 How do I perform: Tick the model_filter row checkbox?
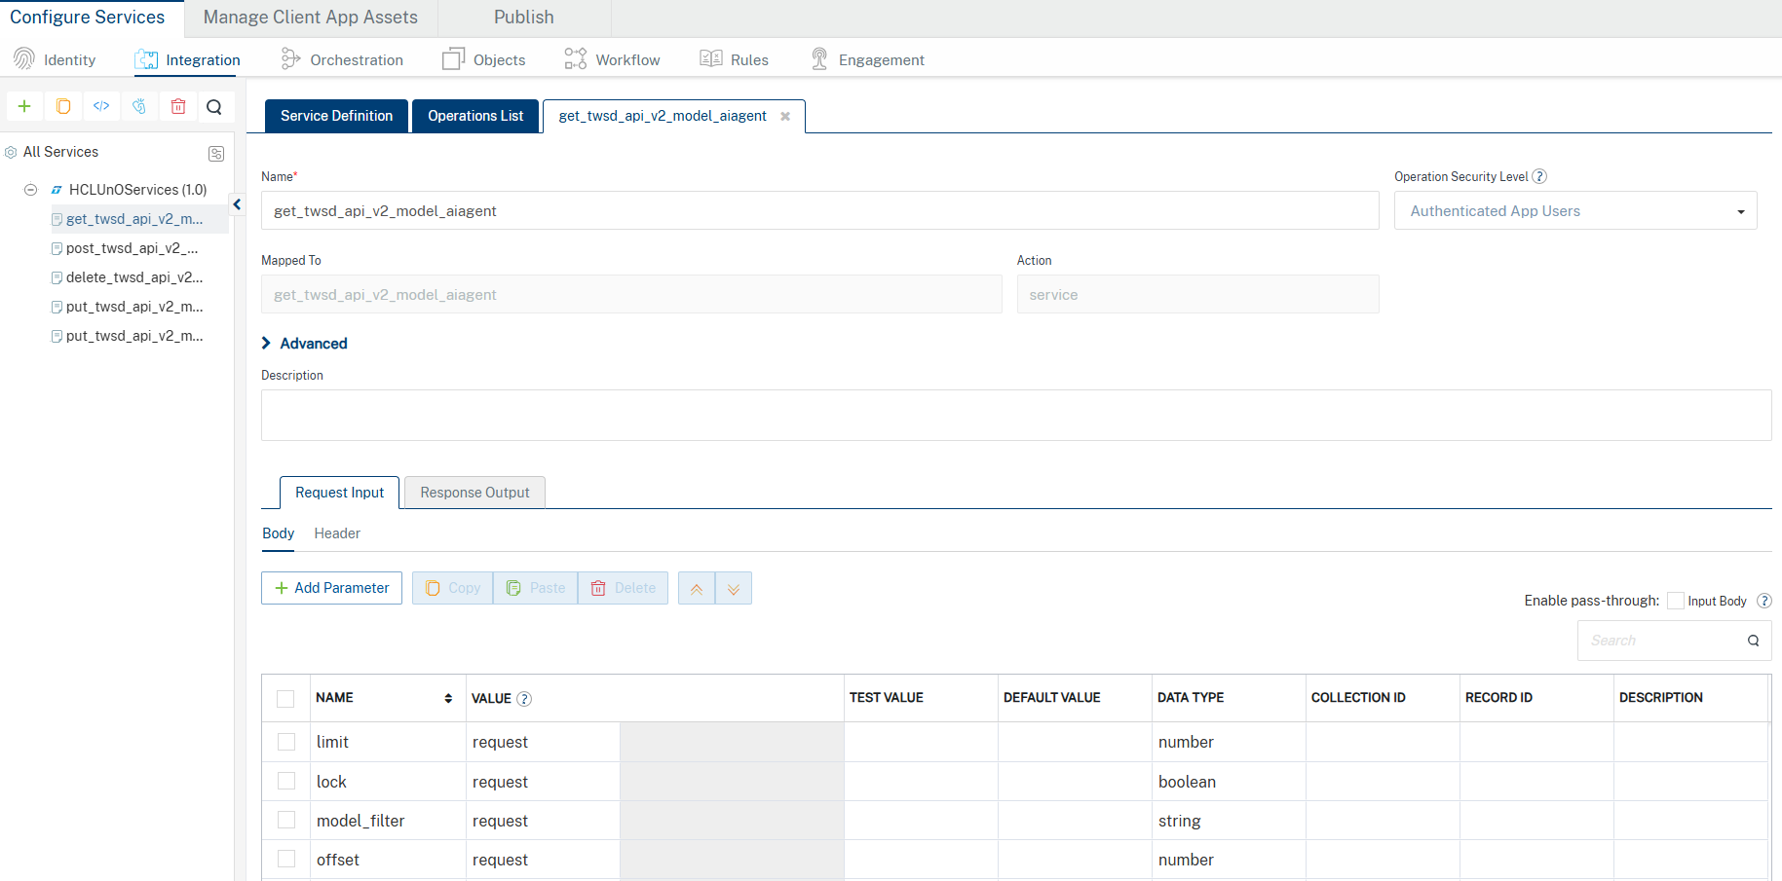[286, 820]
